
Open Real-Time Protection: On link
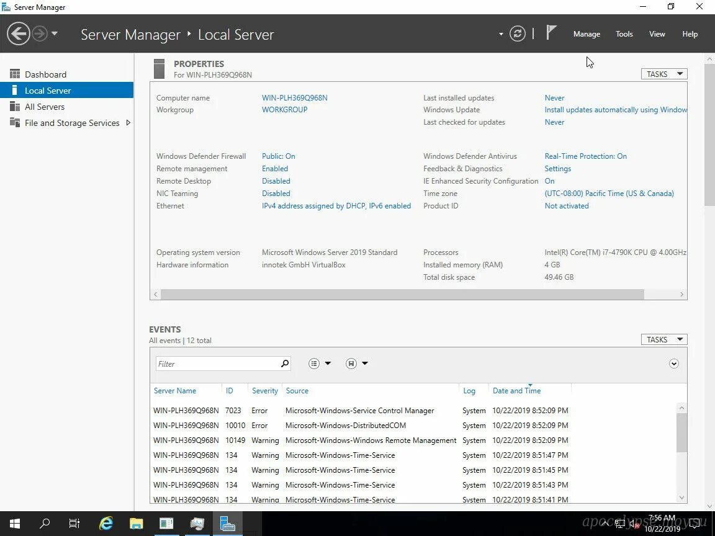(x=585, y=156)
